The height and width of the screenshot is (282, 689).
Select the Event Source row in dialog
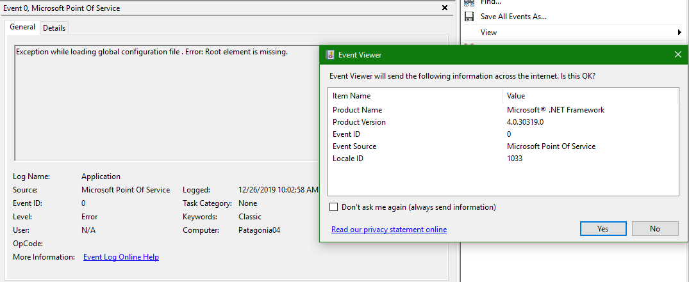pos(503,146)
